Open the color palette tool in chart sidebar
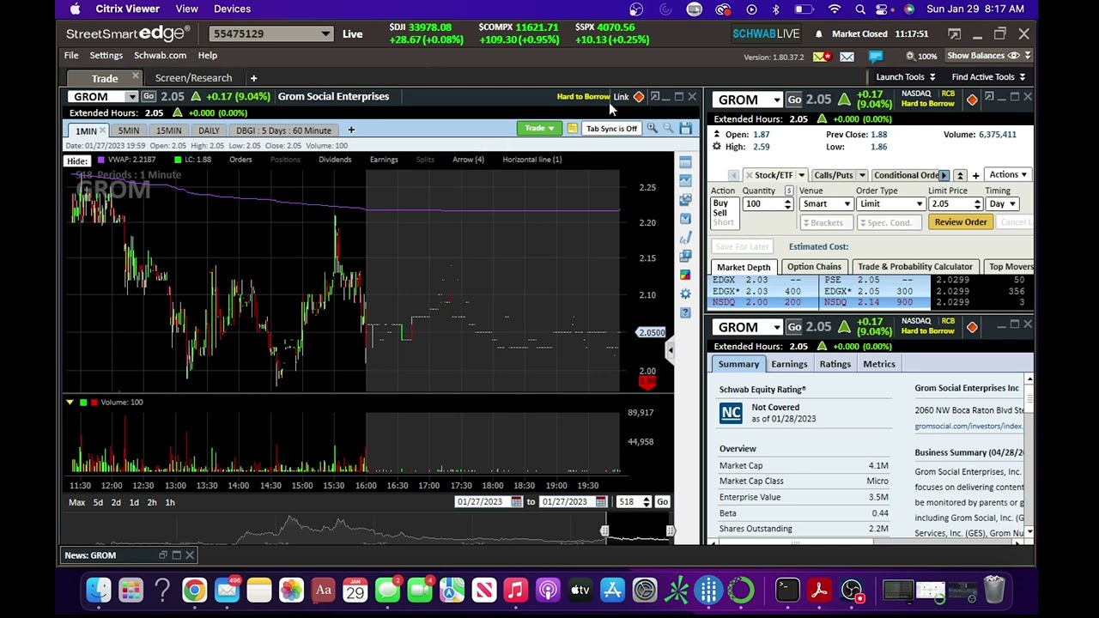Viewport: 1099px width, 618px height. point(685,275)
